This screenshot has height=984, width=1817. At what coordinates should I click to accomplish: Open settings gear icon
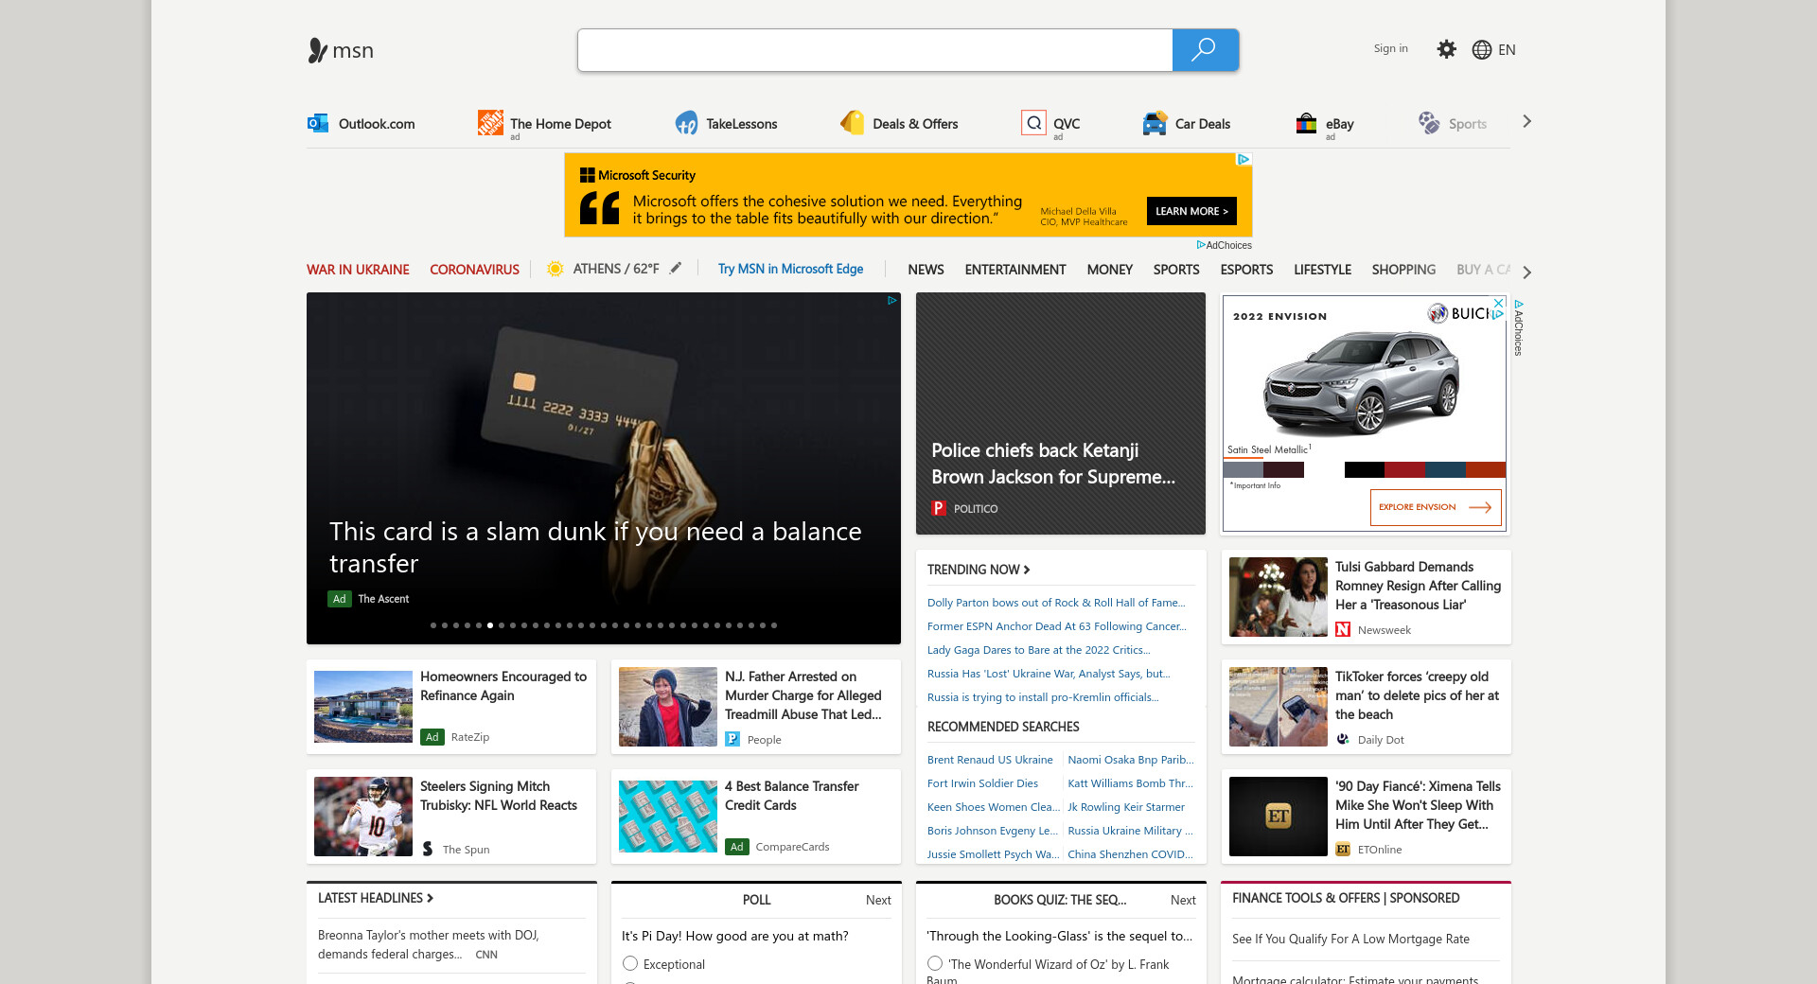tap(1446, 49)
